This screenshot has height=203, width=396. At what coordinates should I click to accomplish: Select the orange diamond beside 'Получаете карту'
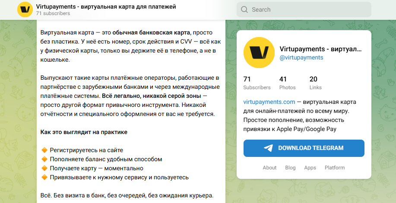[x=44, y=168]
